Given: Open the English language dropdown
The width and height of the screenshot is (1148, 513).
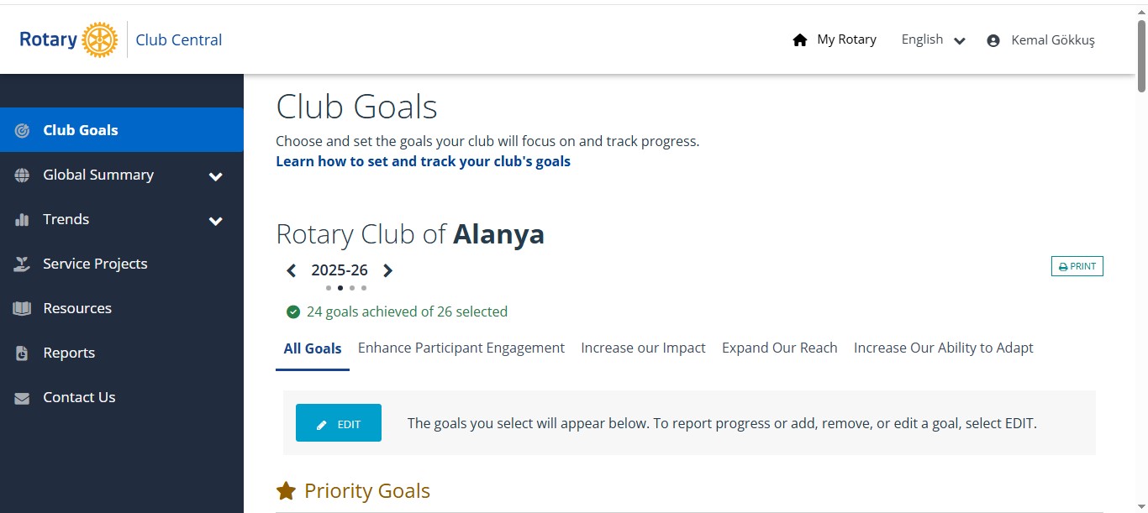Looking at the screenshot, I should coord(933,39).
